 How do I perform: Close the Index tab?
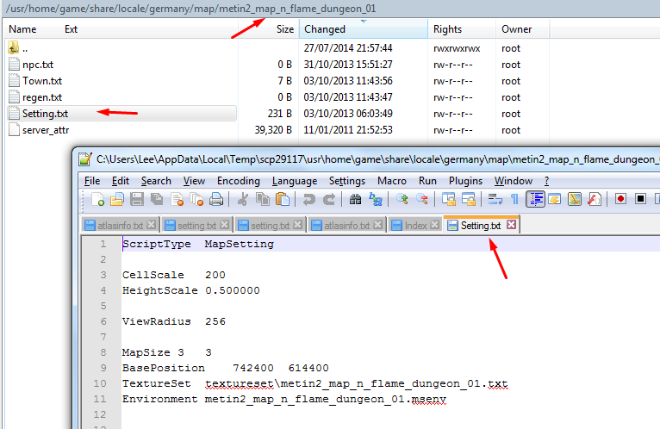(435, 225)
